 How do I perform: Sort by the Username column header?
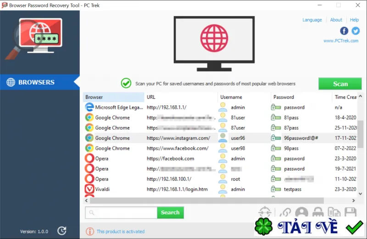(x=244, y=97)
